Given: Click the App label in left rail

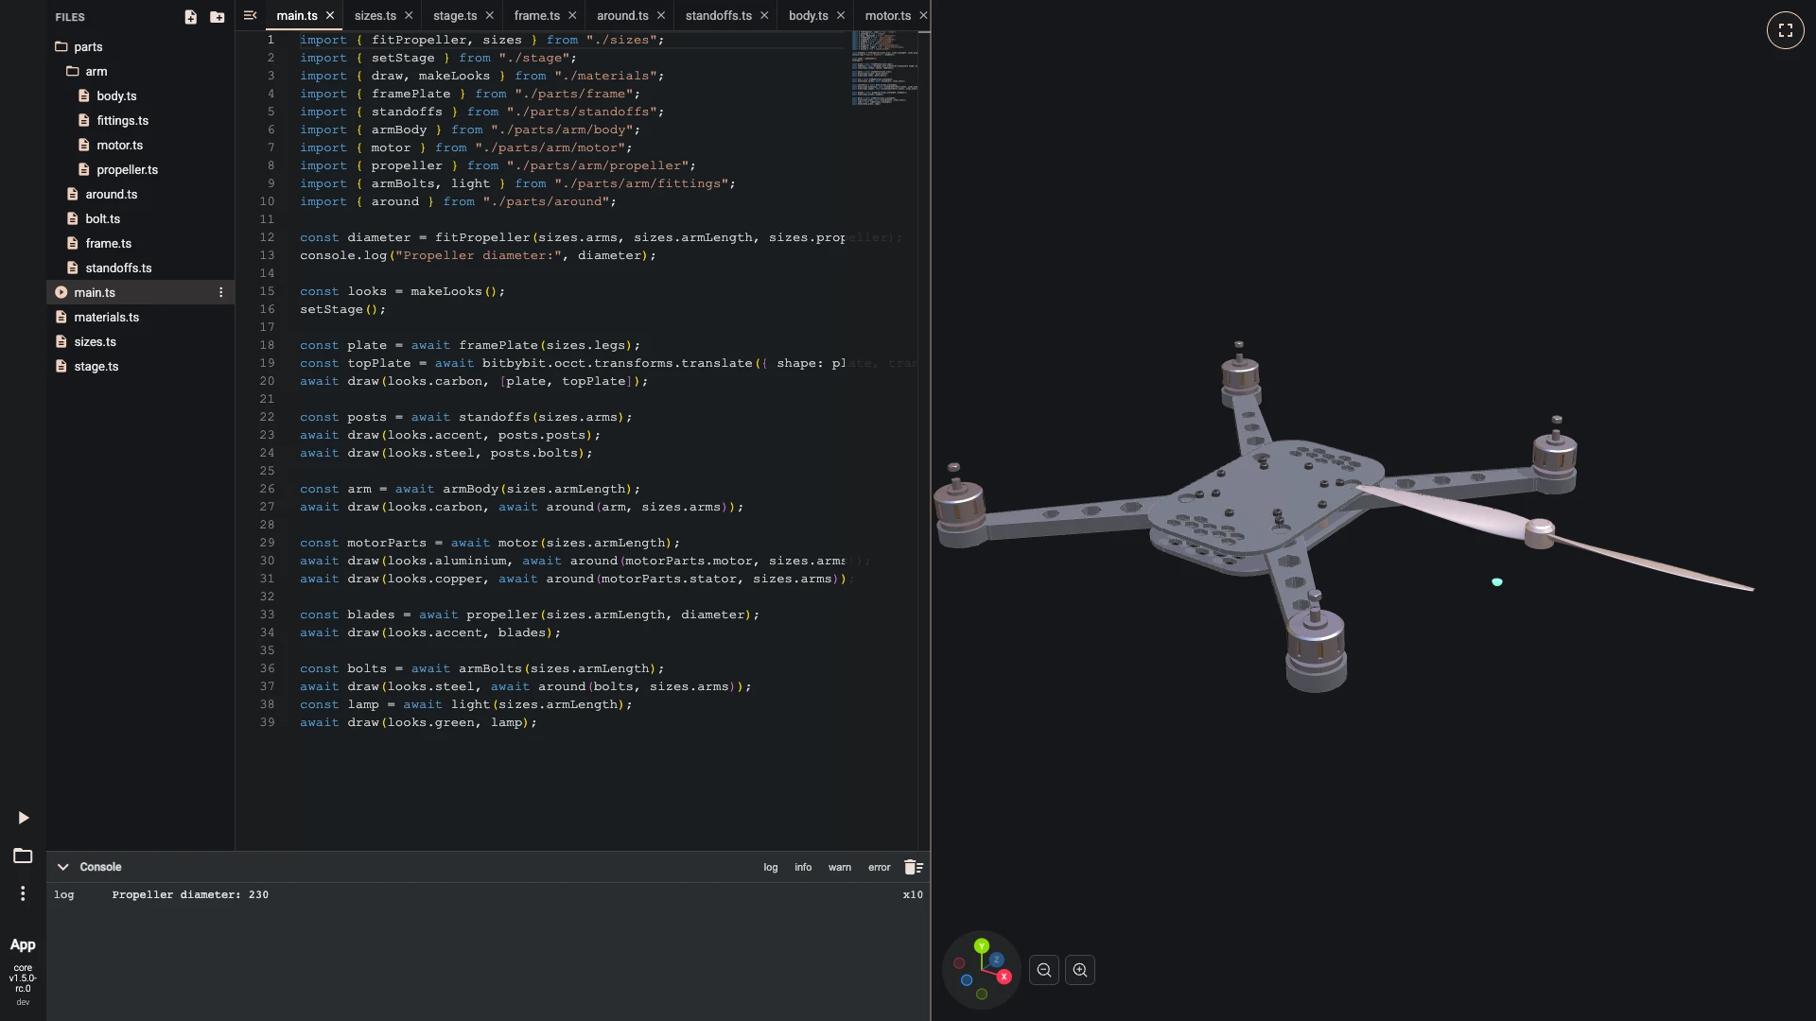Looking at the screenshot, I should (23, 944).
